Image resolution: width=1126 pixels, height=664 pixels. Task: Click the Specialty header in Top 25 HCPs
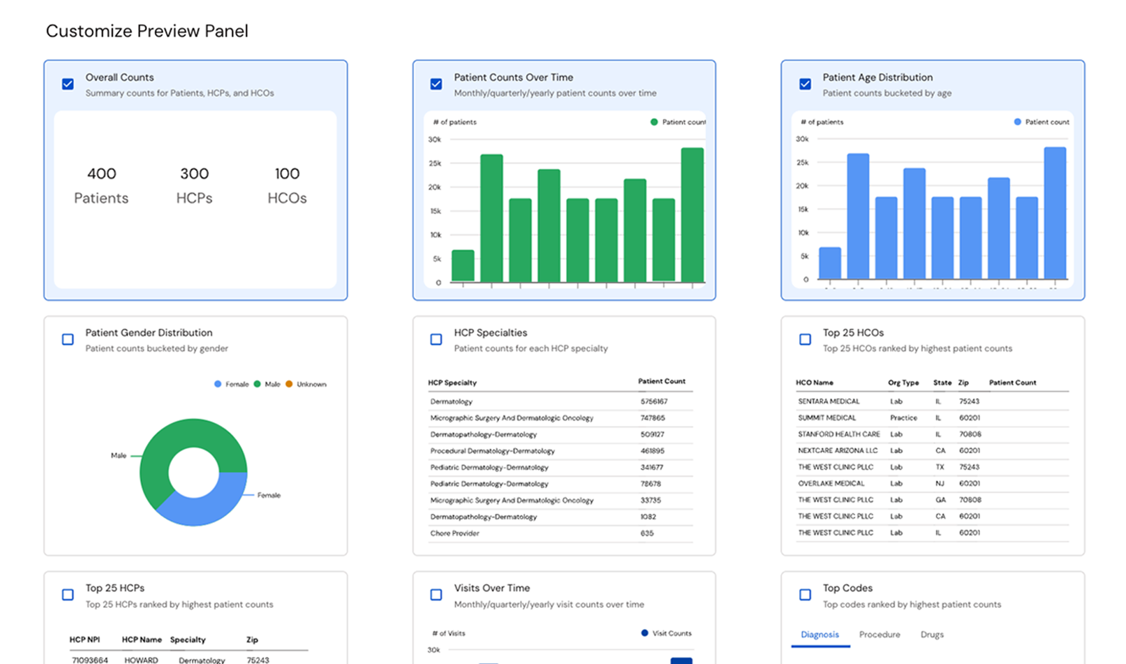click(187, 640)
